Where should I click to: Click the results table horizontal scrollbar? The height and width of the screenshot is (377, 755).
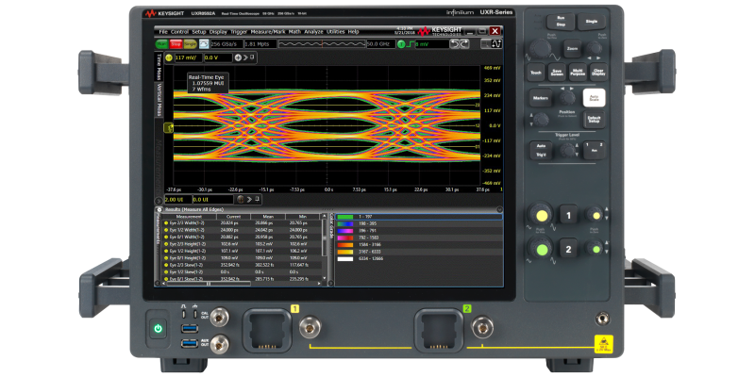click(x=208, y=284)
